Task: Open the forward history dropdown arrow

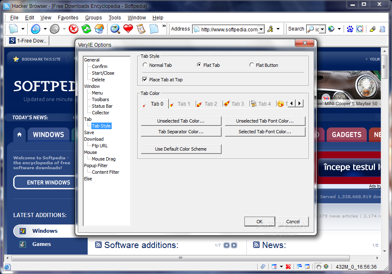Action: coord(64,29)
